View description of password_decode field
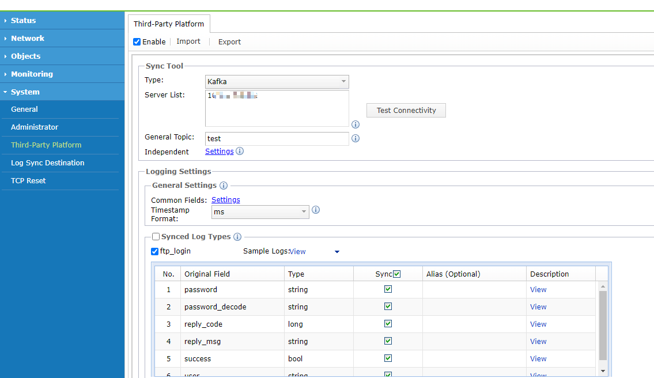 (x=538, y=307)
